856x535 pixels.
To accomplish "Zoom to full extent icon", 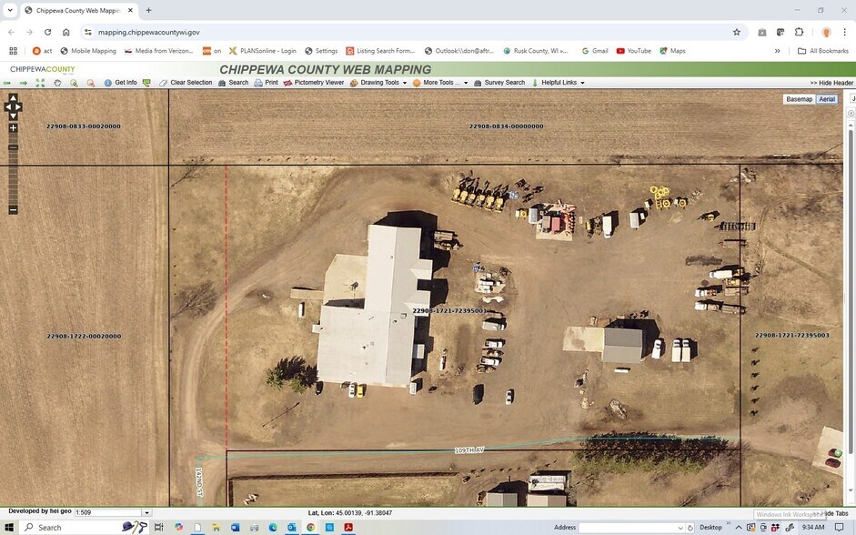I will (x=40, y=83).
